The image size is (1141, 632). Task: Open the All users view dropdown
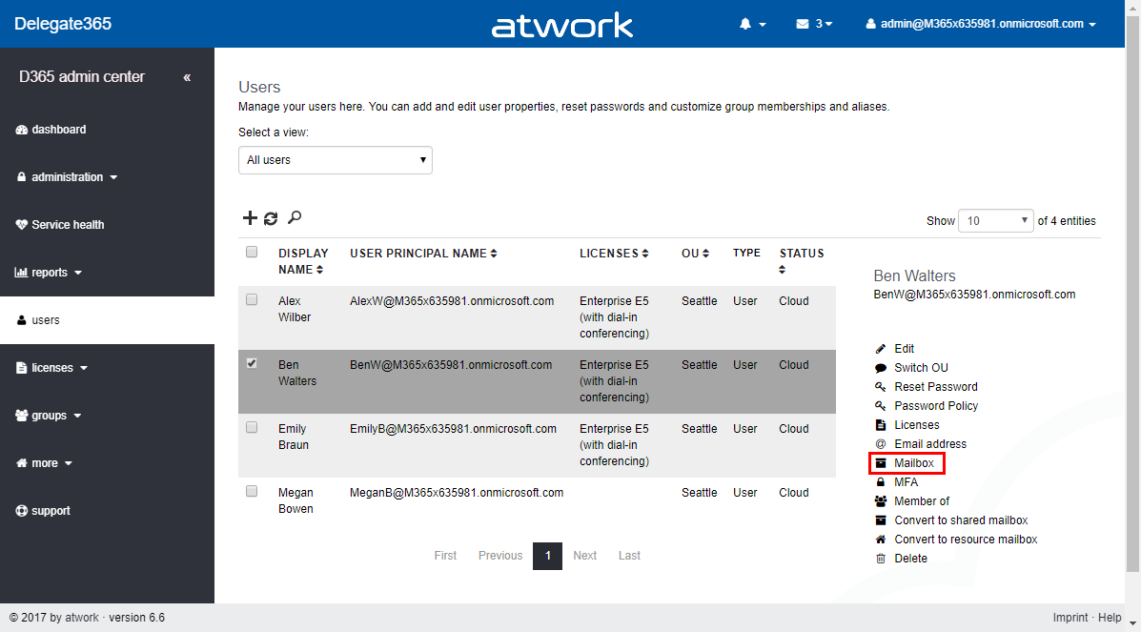(336, 160)
